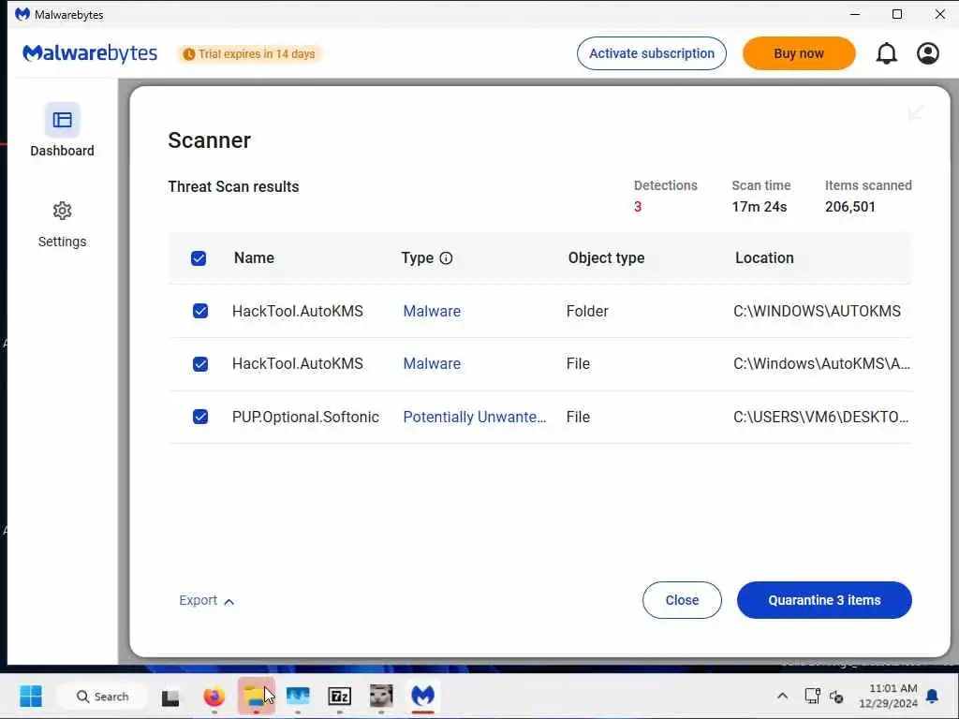
Task: Uncheck the HackTool.AutoKMS File row checkbox
Action: [x=200, y=364]
